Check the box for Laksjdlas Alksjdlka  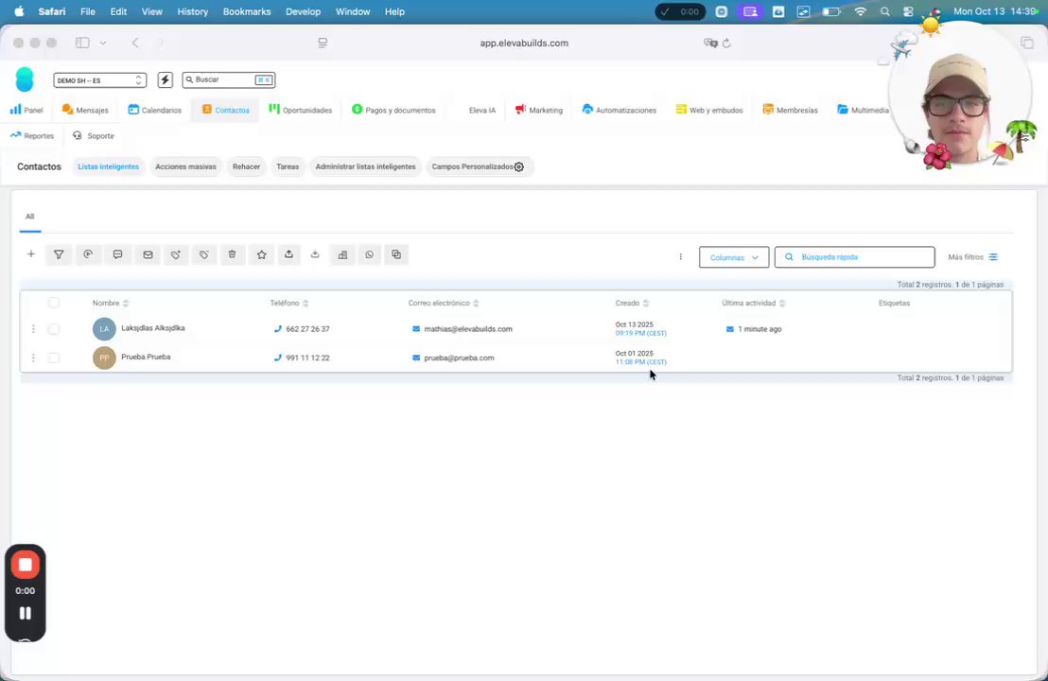point(54,329)
